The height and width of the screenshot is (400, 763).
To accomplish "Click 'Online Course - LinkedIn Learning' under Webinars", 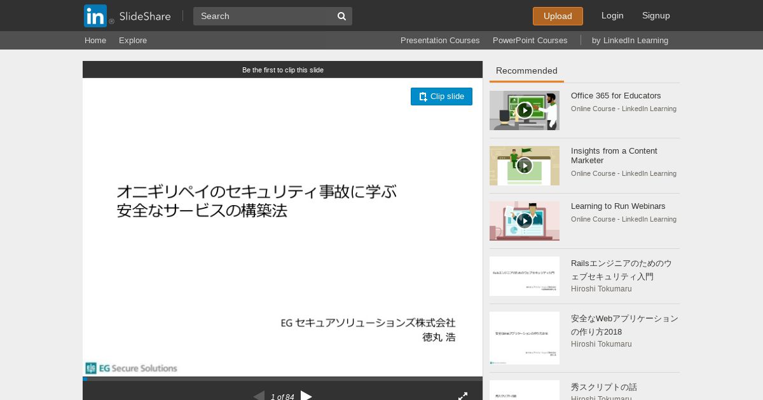I will tap(624, 219).
